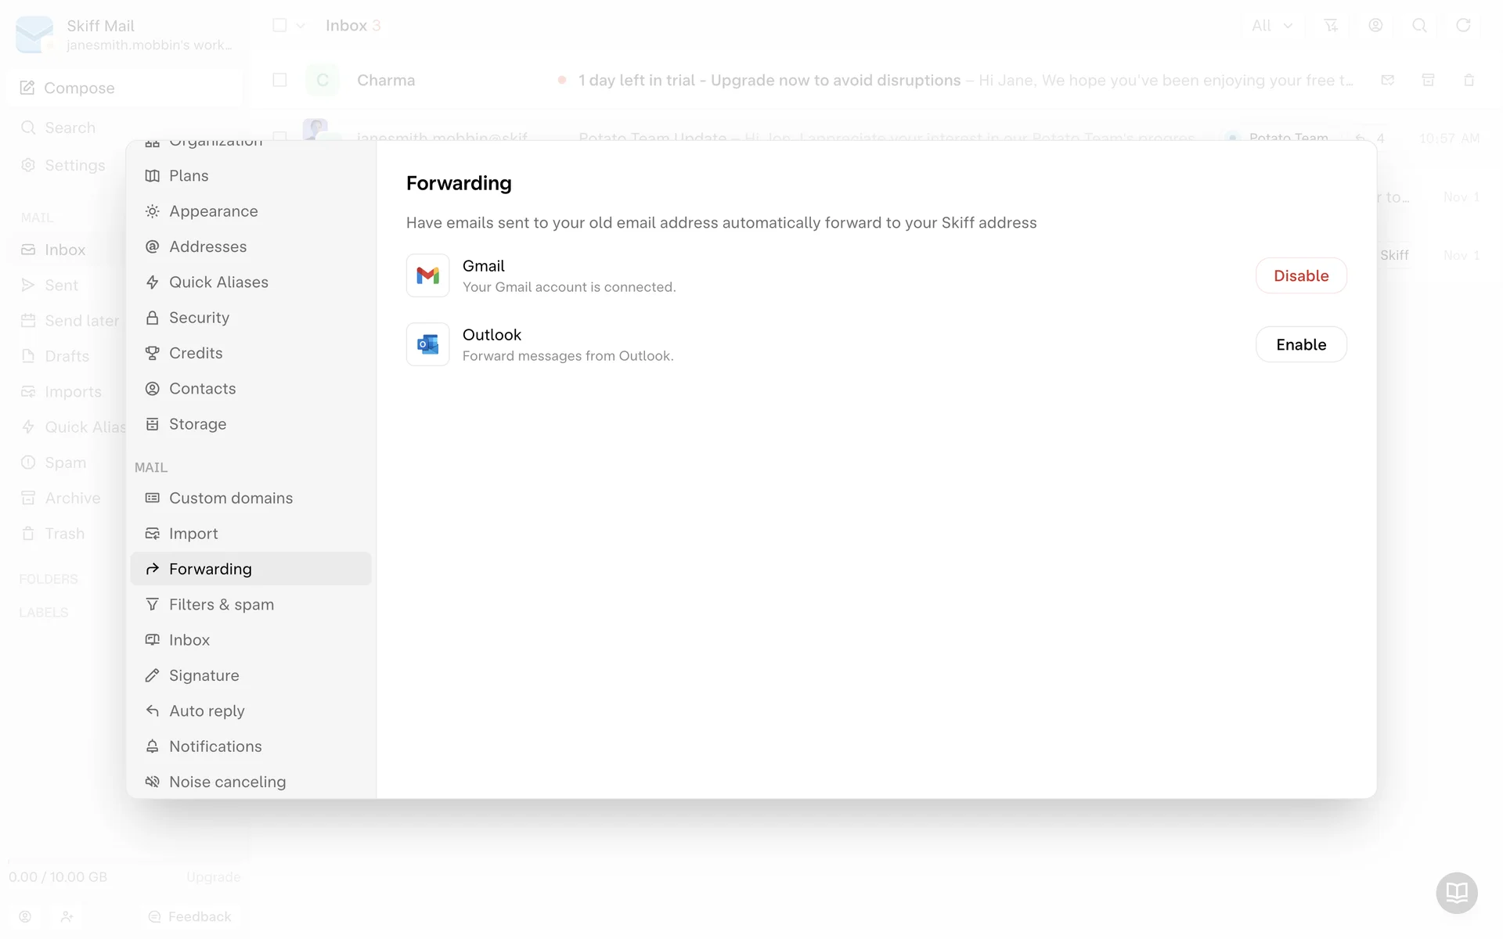Open the Noise canceling settings
Screen dimensions: 1503x939
(227, 782)
